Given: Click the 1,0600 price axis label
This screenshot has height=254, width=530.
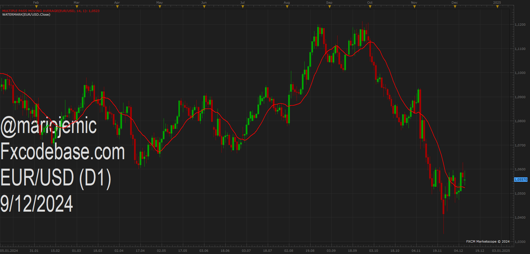Looking at the screenshot, I should (x=520, y=169).
